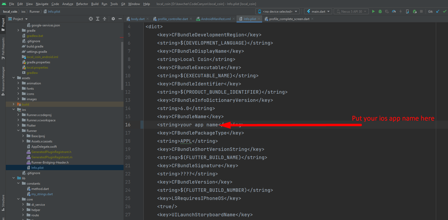Hide the Project tool window panel
448x220 pixels.
[120, 19]
